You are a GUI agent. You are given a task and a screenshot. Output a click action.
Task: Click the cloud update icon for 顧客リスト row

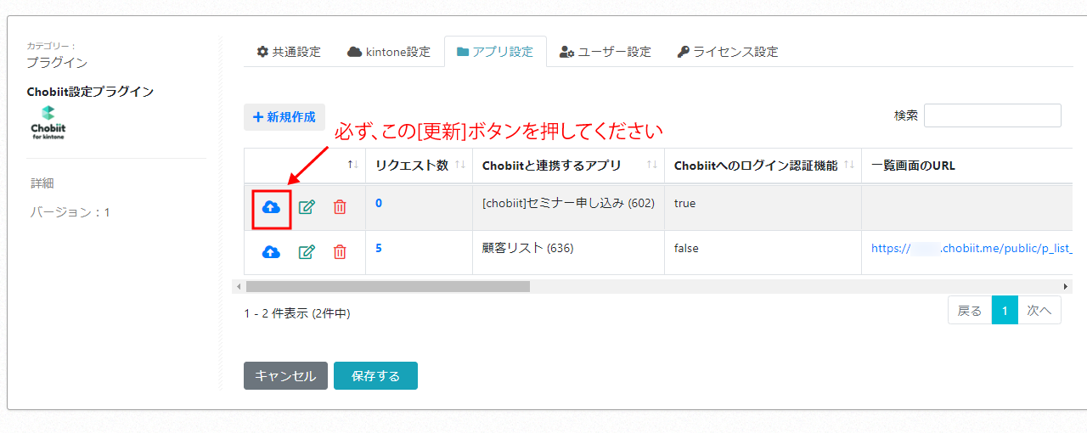[x=271, y=251]
